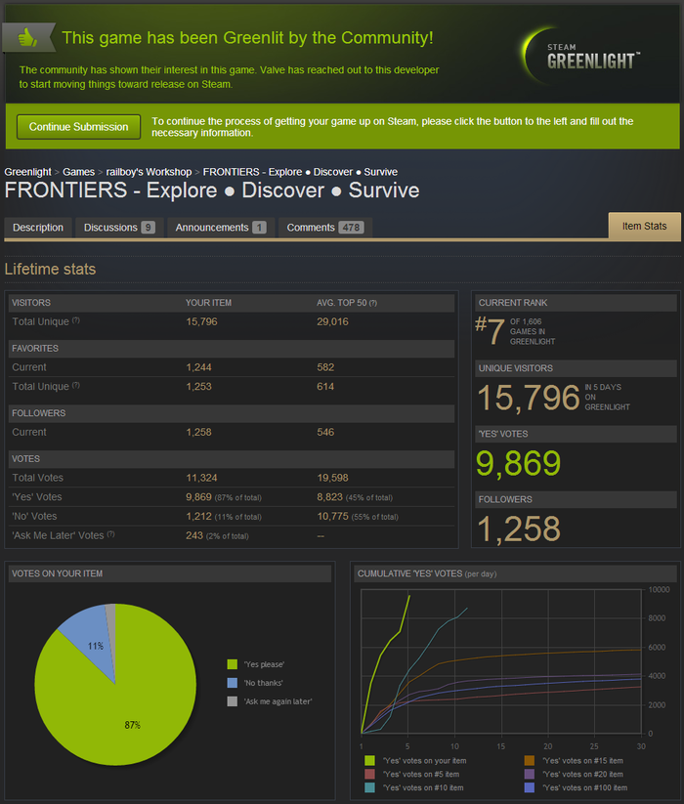Click the #7 current rank number

(x=490, y=330)
